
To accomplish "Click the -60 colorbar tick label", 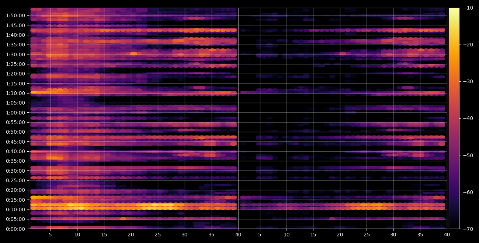I will tap(468, 192).
